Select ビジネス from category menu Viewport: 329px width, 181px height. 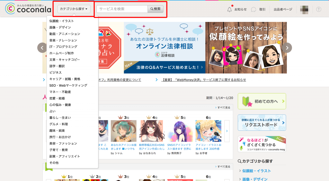(x=55, y=72)
